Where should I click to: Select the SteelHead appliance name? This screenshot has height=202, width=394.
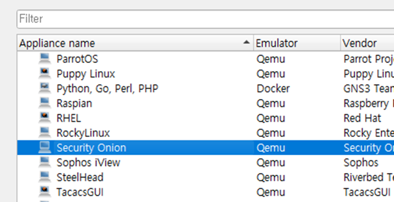click(x=80, y=178)
